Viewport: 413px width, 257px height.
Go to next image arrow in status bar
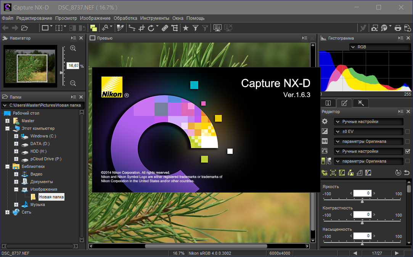pos(397,253)
